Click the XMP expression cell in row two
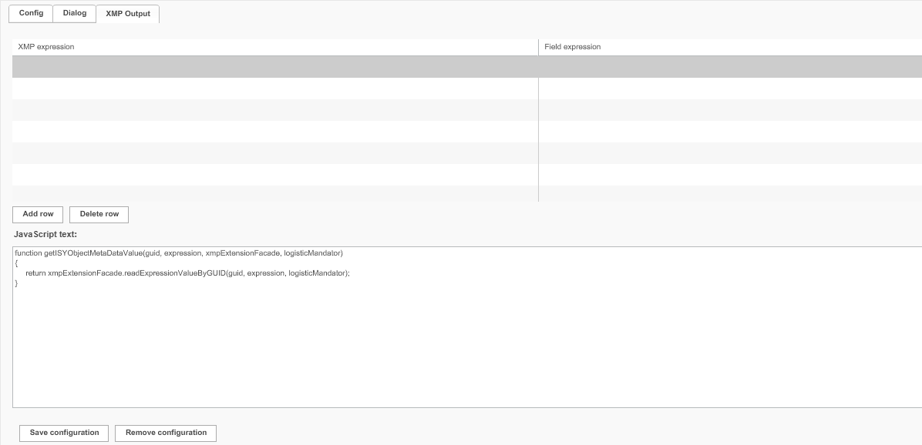This screenshot has width=922, height=445. [x=270, y=89]
